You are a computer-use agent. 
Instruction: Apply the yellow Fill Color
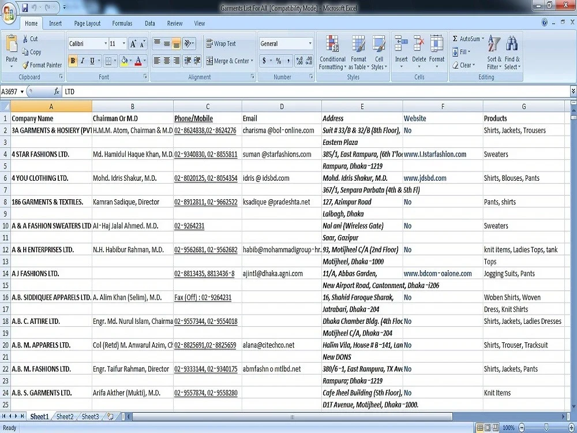point(125,61)
